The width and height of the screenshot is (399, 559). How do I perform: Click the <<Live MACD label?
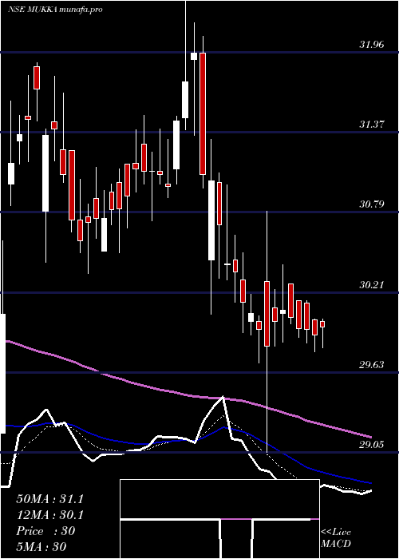pos(336,538)
